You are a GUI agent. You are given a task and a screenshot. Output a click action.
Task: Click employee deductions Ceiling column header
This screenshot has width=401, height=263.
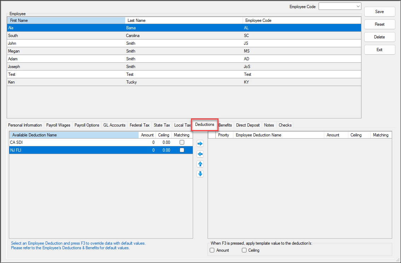click(359, 135)
